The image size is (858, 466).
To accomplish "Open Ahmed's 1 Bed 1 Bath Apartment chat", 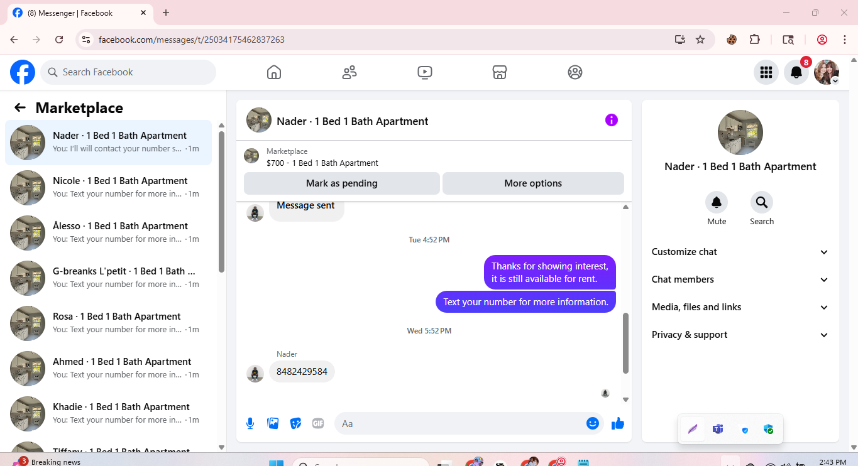I will (109, 369).
